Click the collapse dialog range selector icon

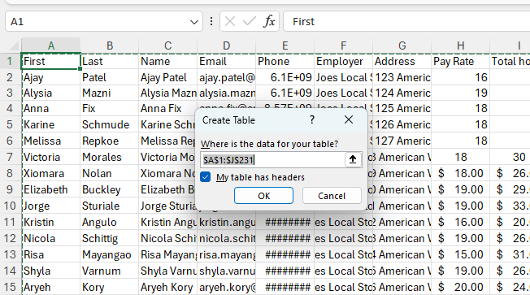(x=353, y=159)
